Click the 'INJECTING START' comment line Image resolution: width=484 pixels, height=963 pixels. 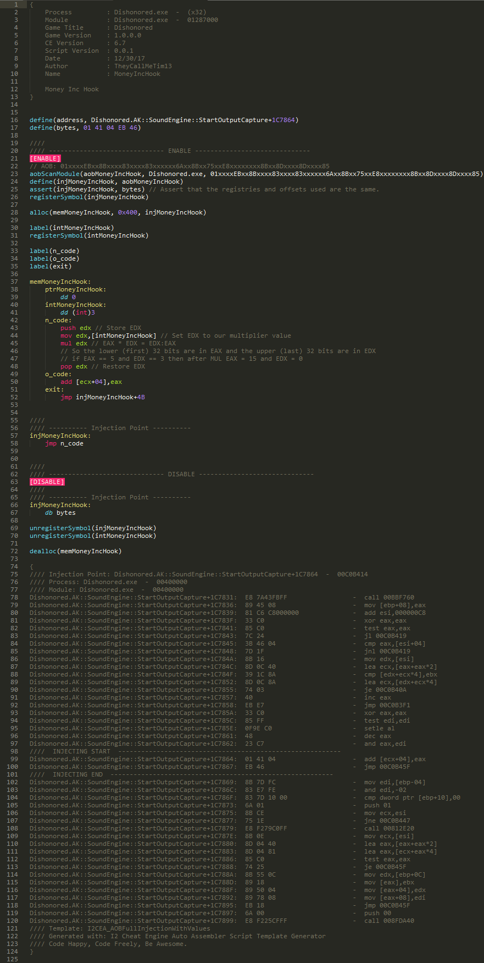(185, 751)
